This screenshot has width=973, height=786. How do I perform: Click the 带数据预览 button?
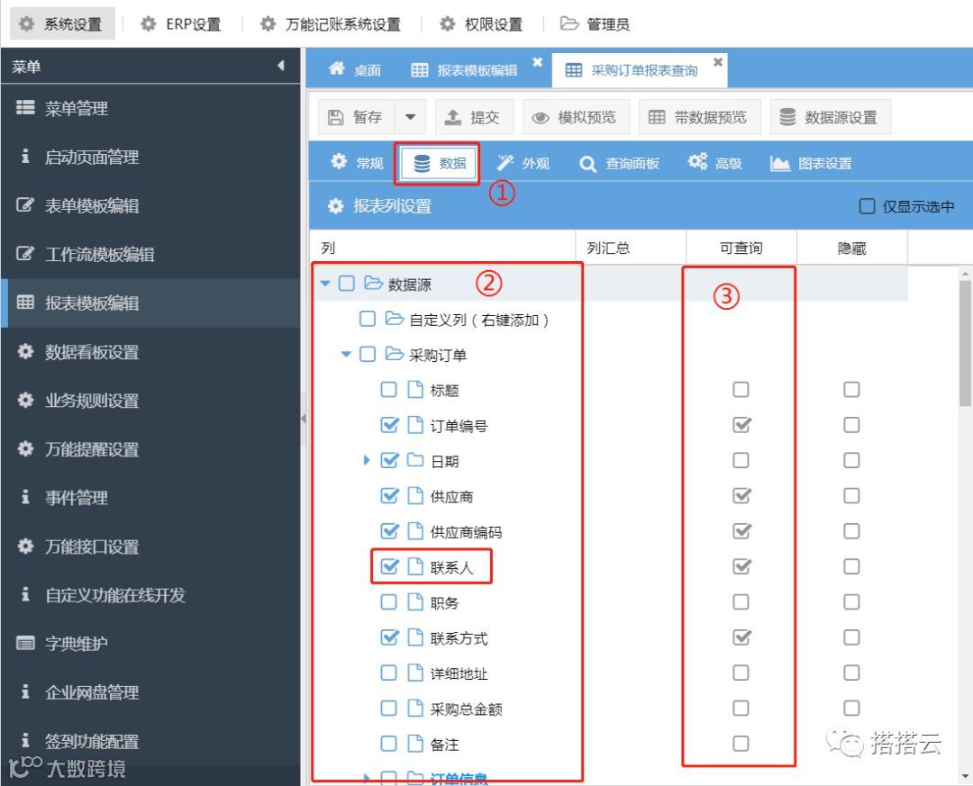(x=699, y=117)
